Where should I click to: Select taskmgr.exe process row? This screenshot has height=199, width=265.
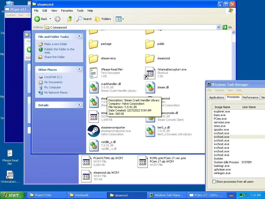(222, 166)
